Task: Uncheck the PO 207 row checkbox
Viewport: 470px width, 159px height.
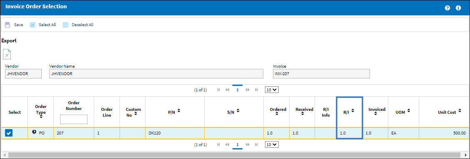Action: pos(9,133)
